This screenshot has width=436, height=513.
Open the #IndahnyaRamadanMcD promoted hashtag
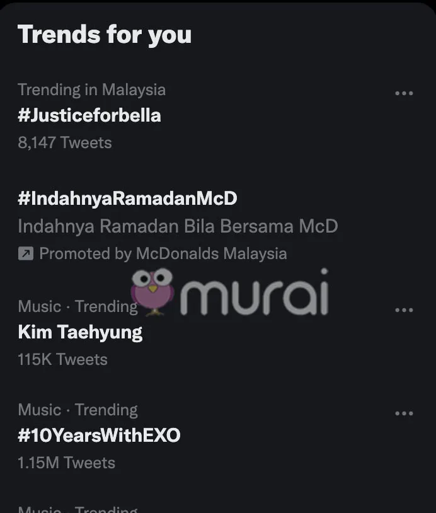tap(127, 199)
